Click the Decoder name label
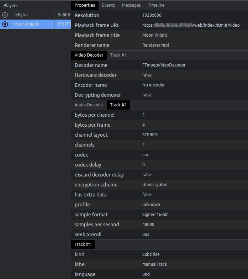This screenshot has height=279, width=248. pyautogui.click(x=91, y=65)
